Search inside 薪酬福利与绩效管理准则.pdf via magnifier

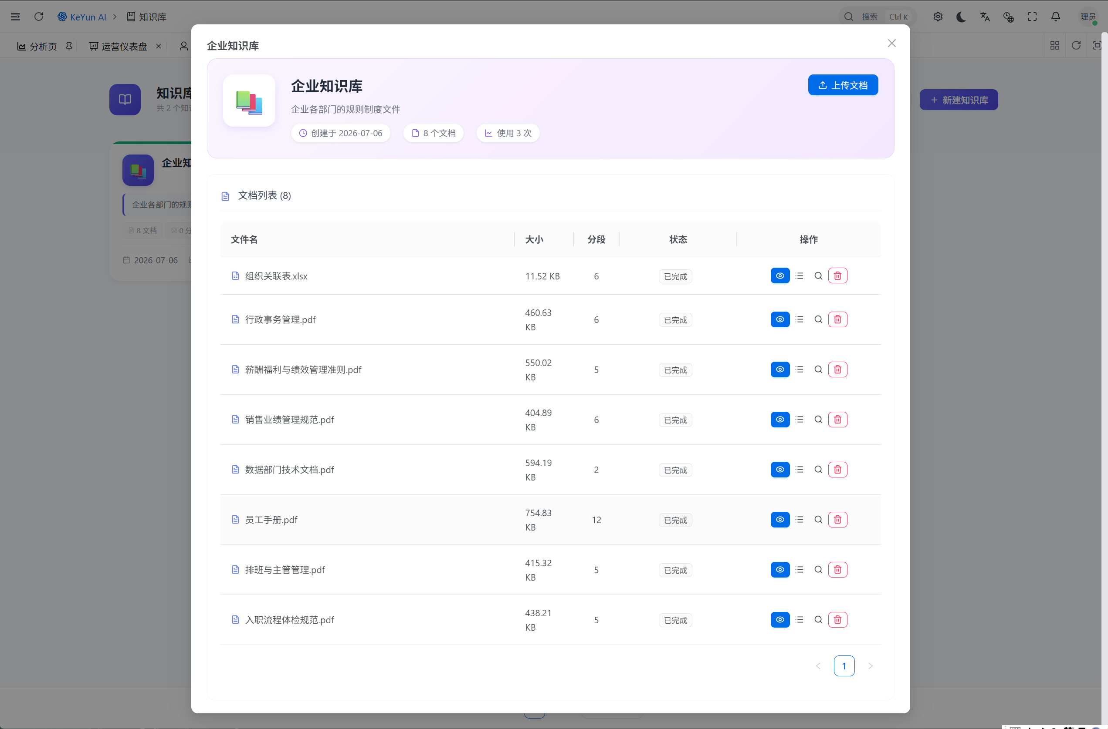818,370
